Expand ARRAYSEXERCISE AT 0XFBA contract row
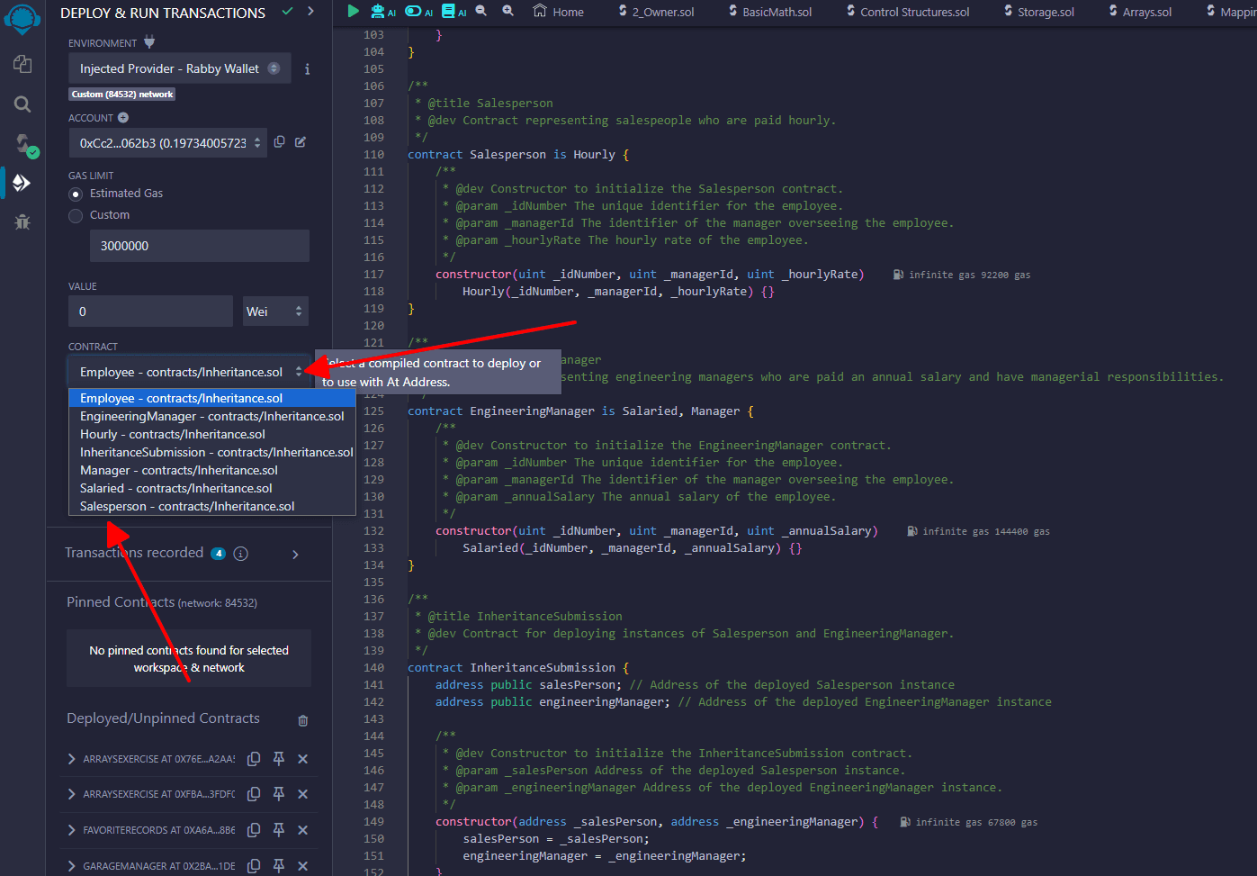This screenshot has width=1257, height=876. pyautogui.click(x=72, y=794)
